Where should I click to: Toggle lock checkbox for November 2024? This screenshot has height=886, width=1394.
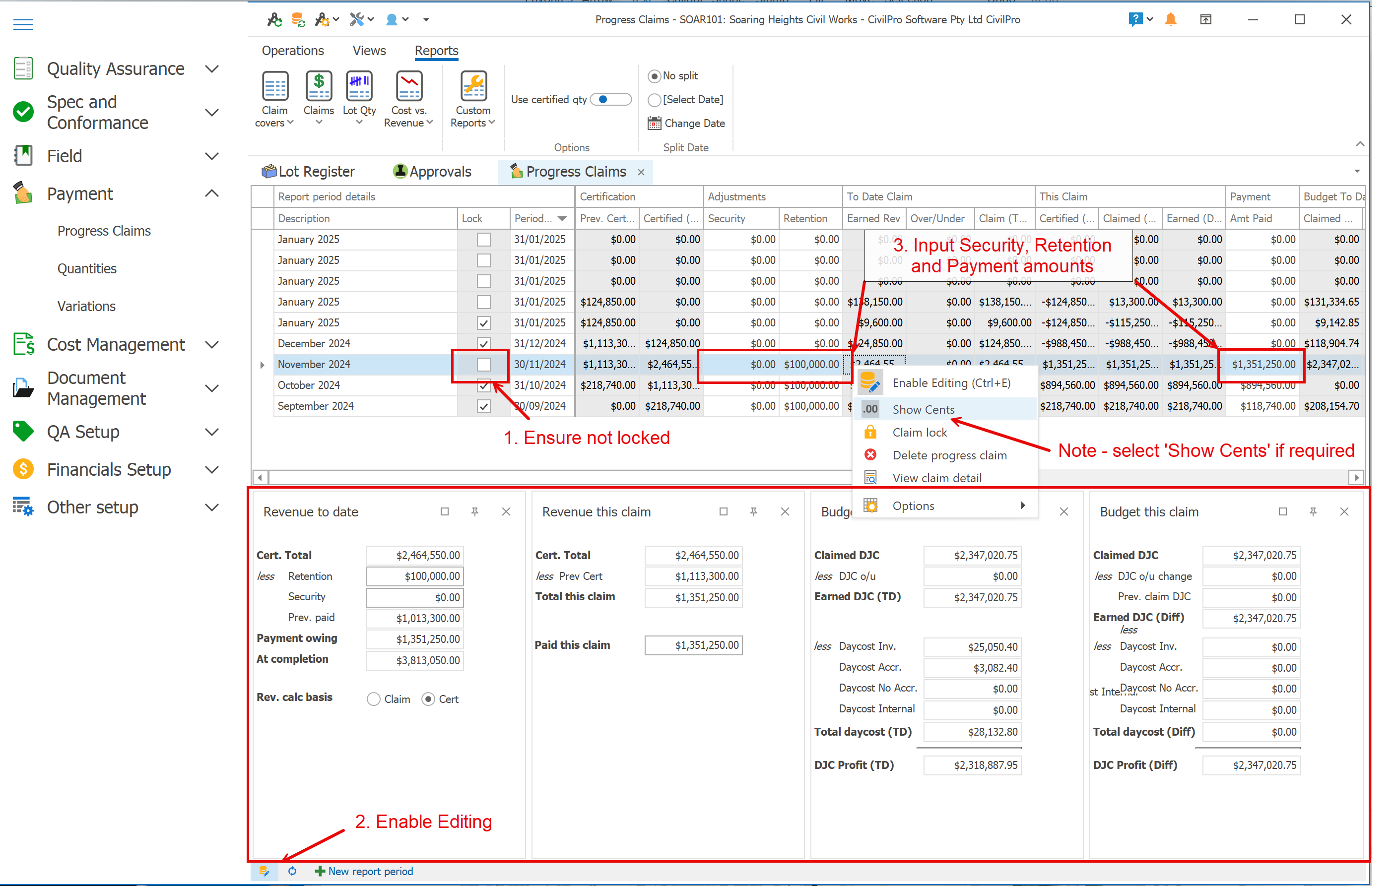coord(483,364)
